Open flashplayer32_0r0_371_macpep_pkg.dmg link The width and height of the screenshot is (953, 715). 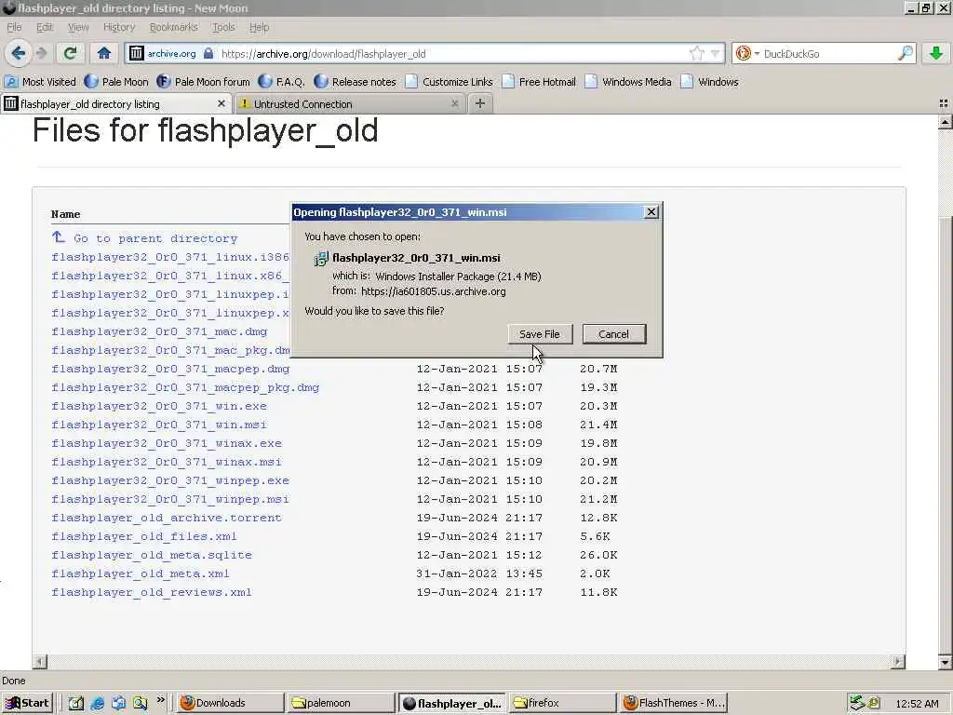(185, 387)
